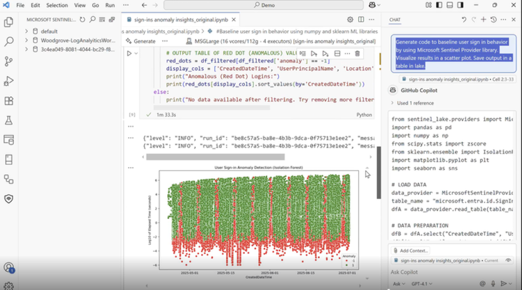Customize layout icon in title bar

pyautogui.click(x=428, y=5)
